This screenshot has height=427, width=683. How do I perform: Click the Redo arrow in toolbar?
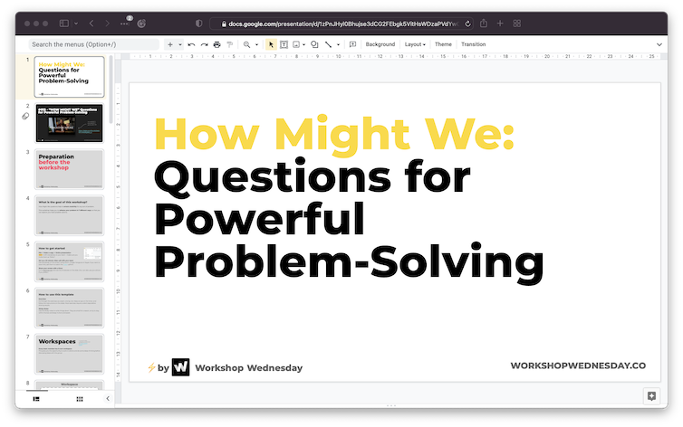[x=204, y=44]
